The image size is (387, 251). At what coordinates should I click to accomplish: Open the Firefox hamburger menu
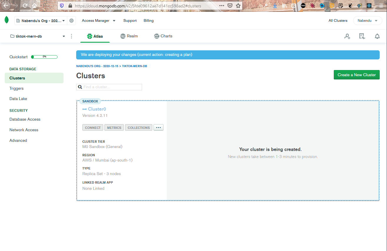pos(381,6)
